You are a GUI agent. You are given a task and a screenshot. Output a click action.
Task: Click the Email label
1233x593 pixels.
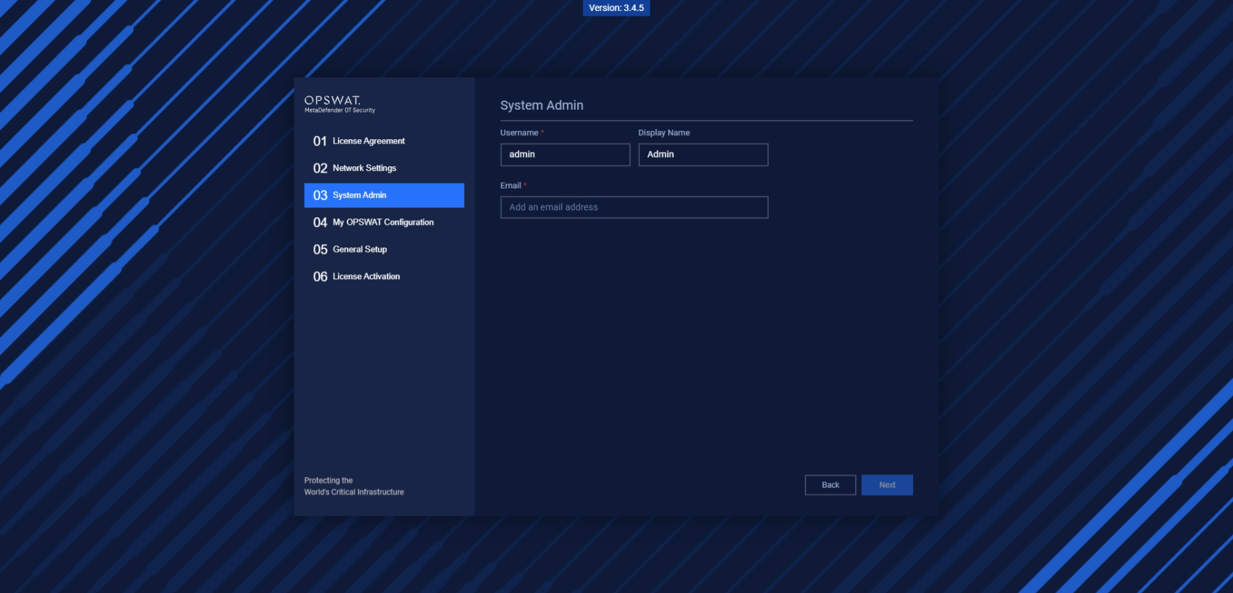tap(511, 185)
